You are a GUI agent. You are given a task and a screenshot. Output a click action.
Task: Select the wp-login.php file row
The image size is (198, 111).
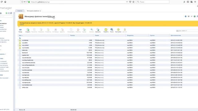click(x=108, y=75)
